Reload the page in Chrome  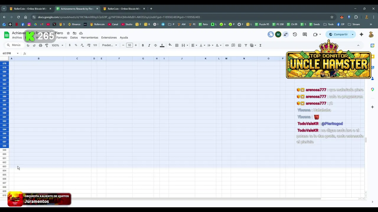click(x=18, y=17)
